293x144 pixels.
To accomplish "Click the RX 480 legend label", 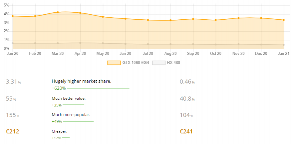I will (173, 63).
